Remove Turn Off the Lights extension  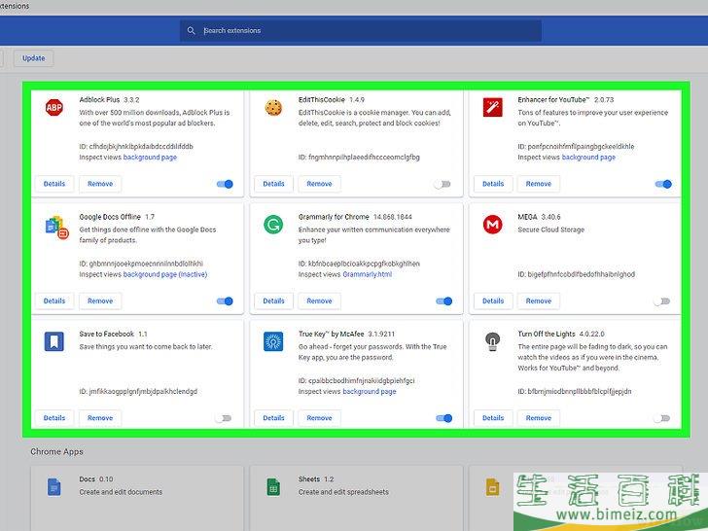539,418
